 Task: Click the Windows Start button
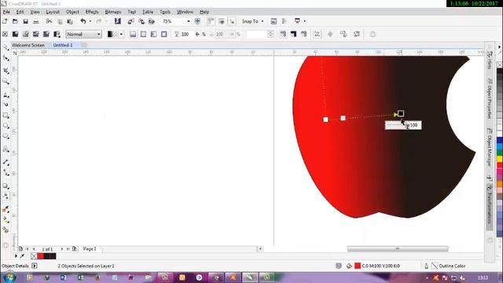(x=9, y=277)
